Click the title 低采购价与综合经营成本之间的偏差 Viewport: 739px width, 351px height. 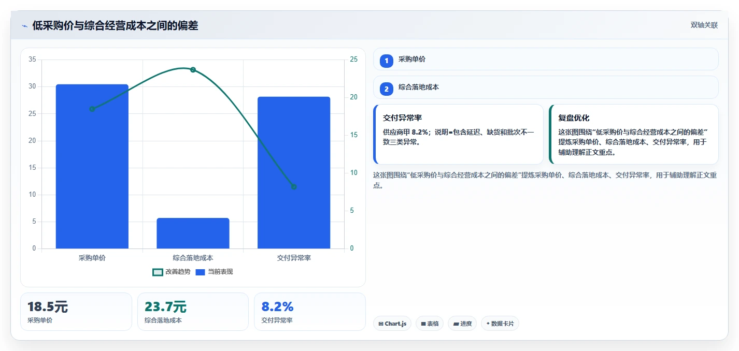115,26
